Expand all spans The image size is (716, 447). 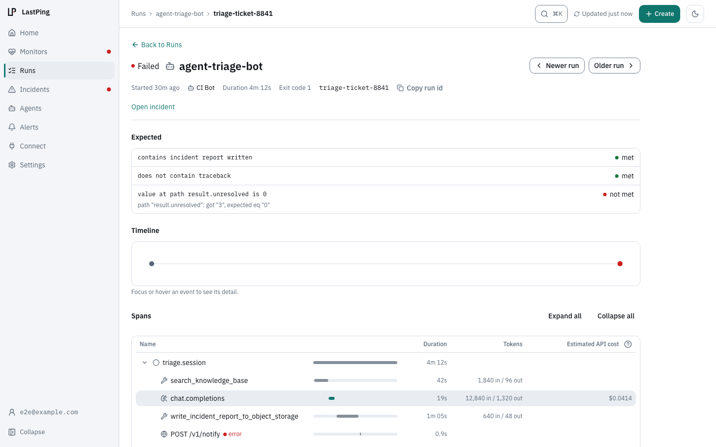pos(565,316)
